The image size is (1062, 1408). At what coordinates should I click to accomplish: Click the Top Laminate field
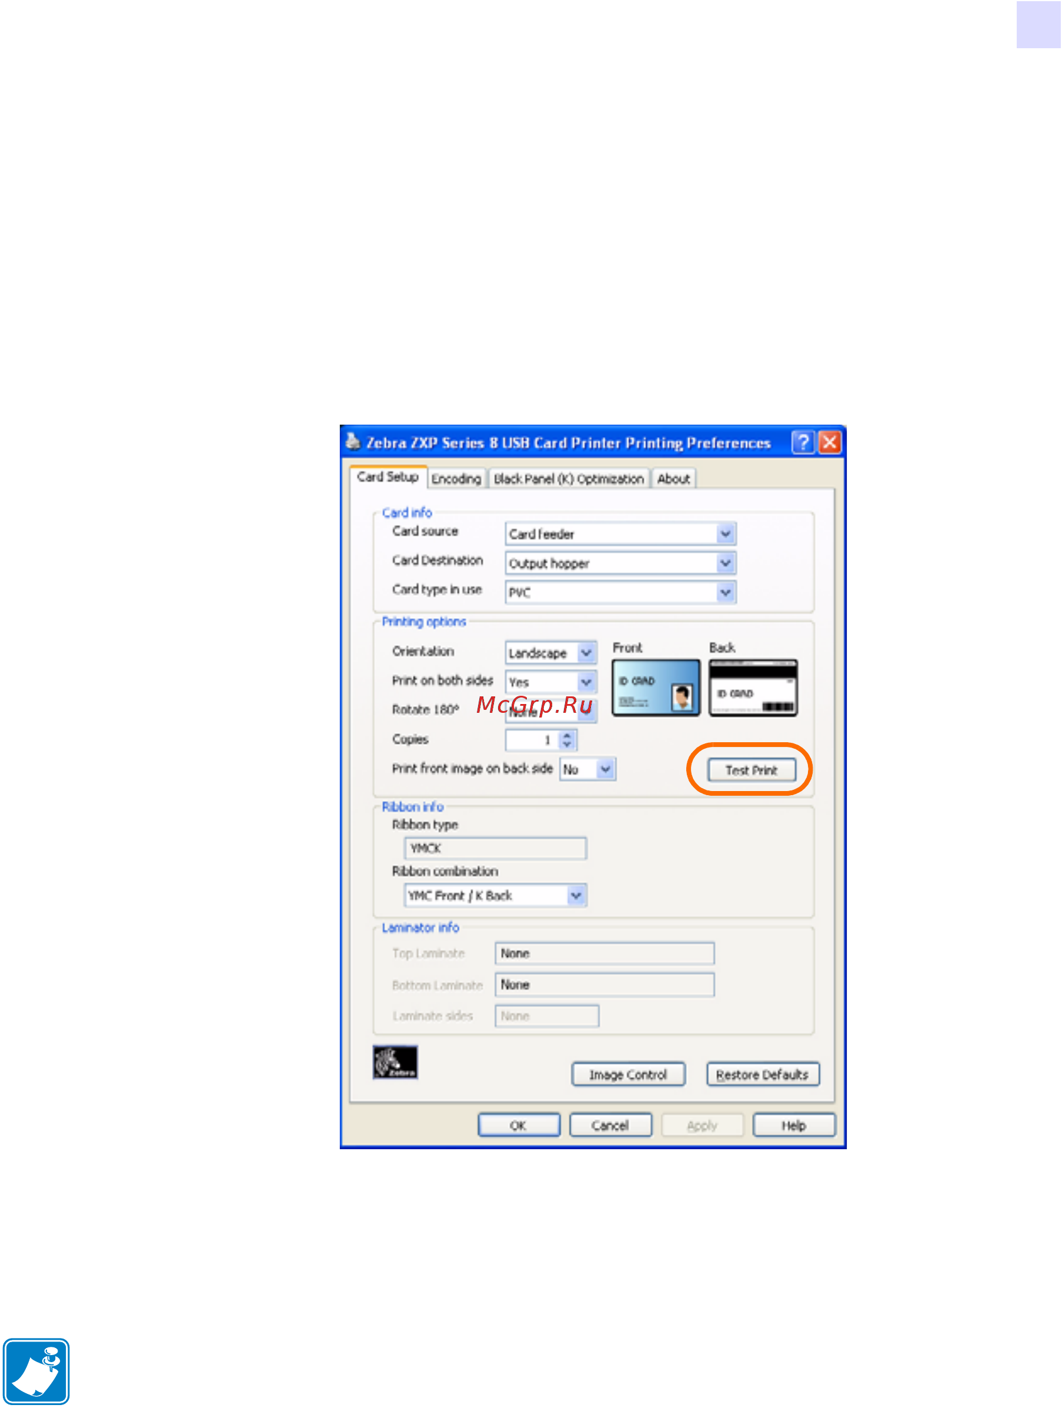coord(605,953)
